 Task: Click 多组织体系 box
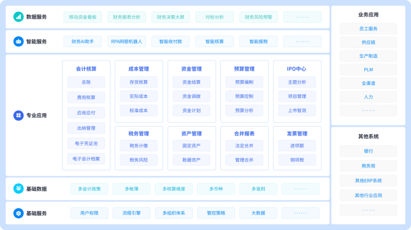pos(174,213)
